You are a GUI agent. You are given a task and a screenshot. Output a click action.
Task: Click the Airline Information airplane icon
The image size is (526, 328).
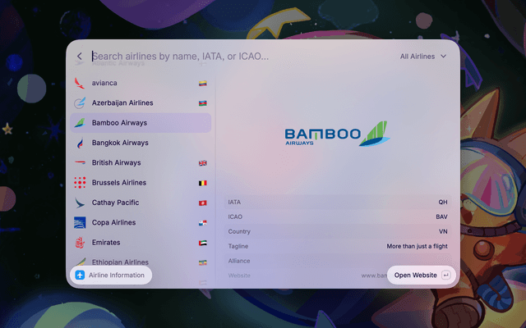[x=80, y=276]
